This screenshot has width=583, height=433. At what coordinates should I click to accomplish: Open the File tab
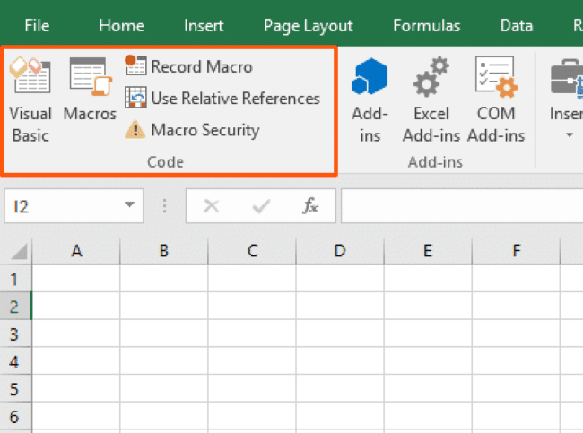(x=37, y=26)
